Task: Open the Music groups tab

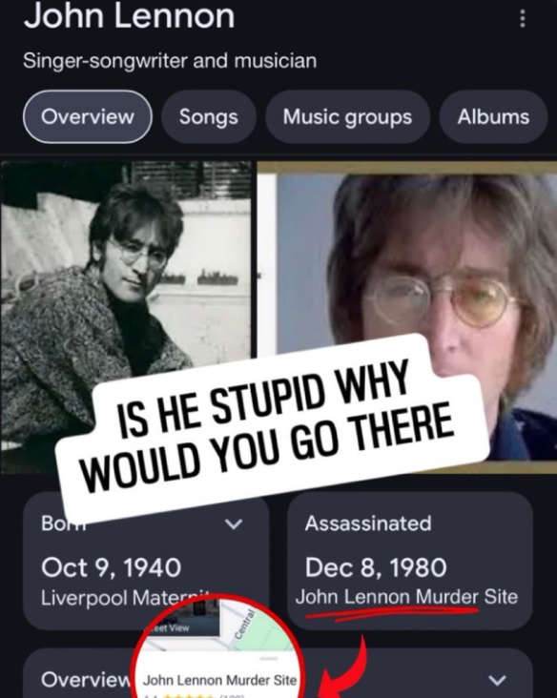Action: [x=347, y=116]
